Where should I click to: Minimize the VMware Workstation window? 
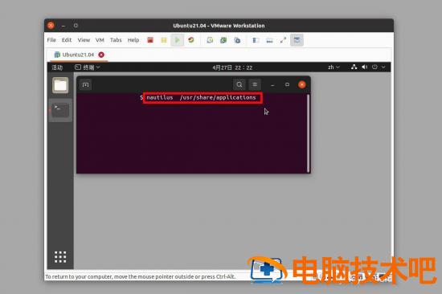(x=63, y=26)
